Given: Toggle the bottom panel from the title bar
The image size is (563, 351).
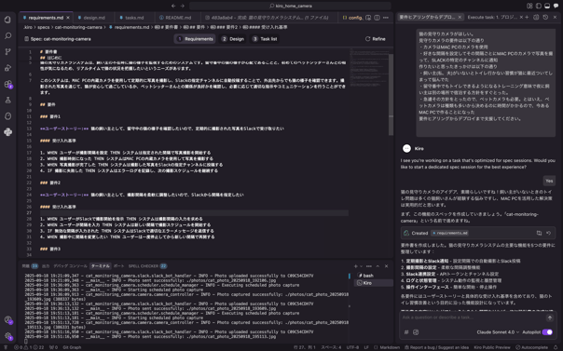Looking at the screenshot, I should (x=547, y=6).
